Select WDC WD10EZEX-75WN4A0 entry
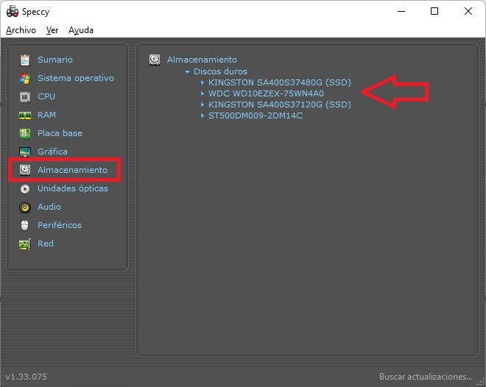486x387 pixels. pos(266,93)
